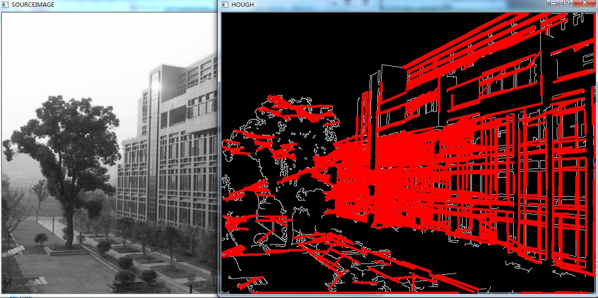This screenshot has height=298, width=598.
Task: Click the HOUGH window's title bar icon
Action: [x=225, y=4]
